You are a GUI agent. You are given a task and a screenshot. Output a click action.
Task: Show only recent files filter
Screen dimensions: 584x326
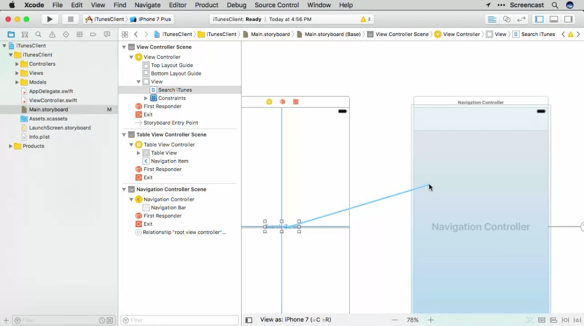pyautogui.click(x=102, y=321)
